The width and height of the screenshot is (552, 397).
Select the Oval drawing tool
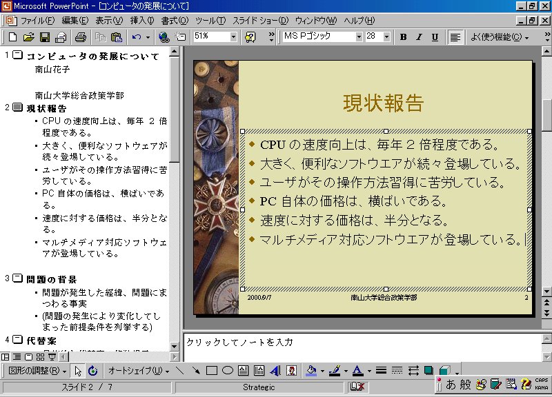228,370
